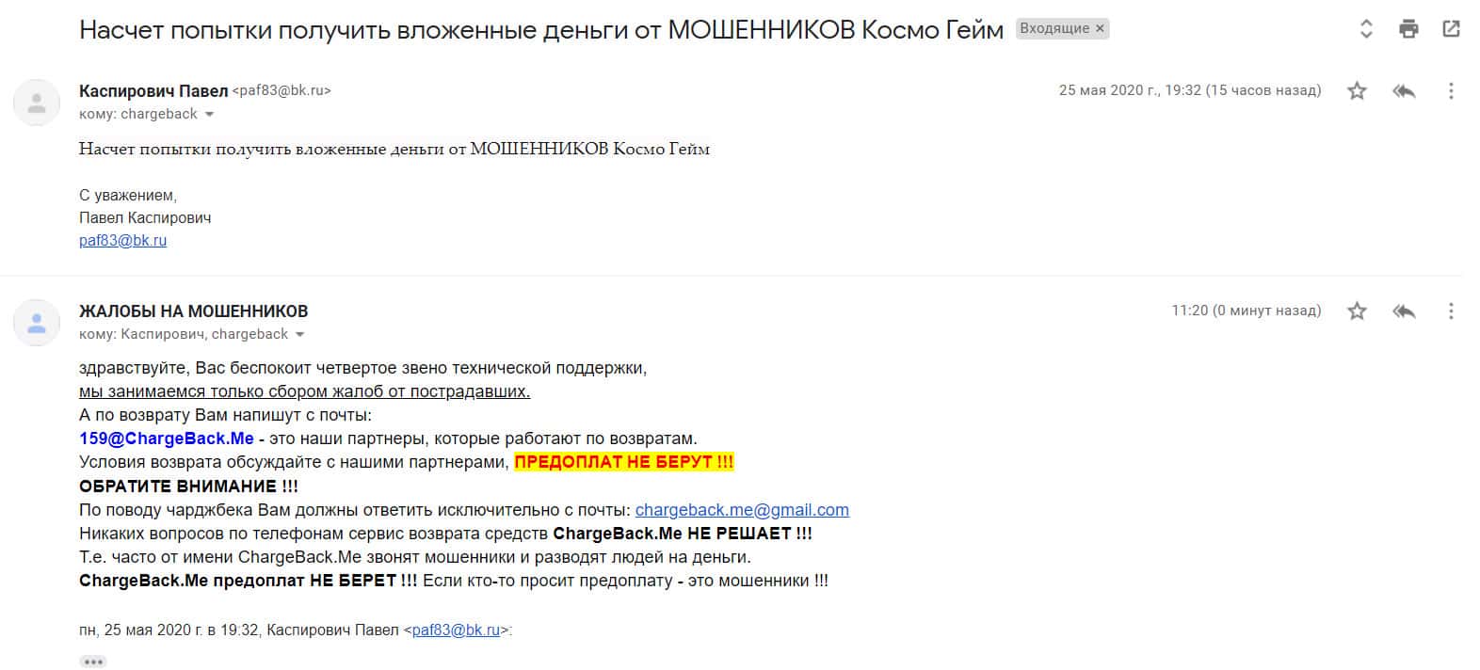Open conversation in a new window

click(x=1451, y=29)
